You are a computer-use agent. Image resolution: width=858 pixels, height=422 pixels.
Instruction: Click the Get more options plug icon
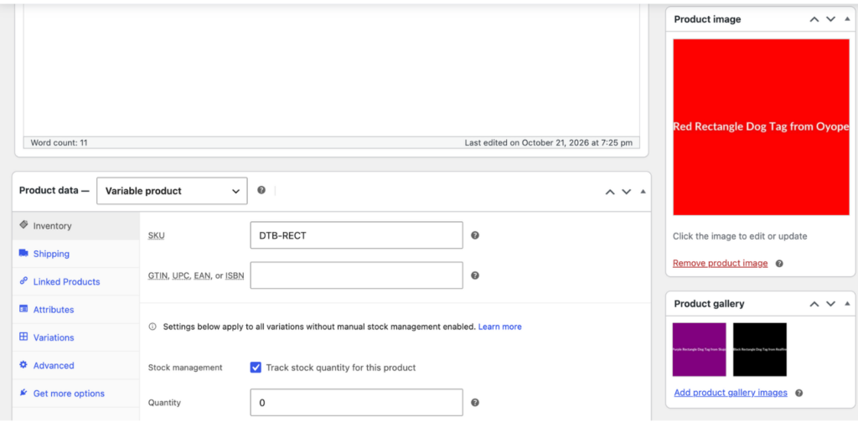tap(23, 393)
